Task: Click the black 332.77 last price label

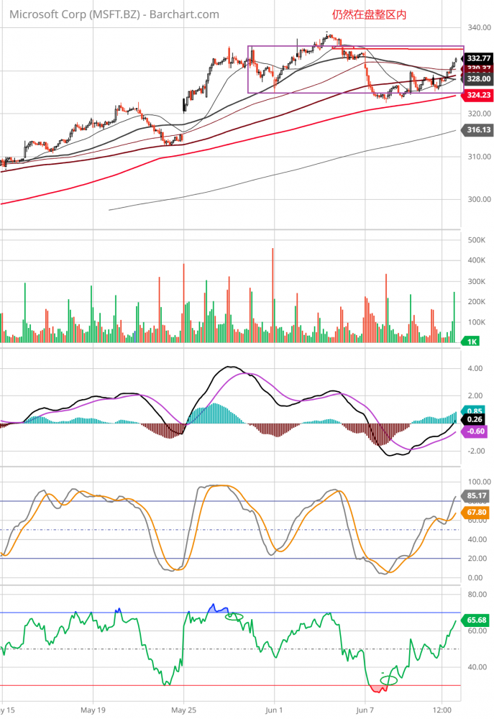Action: coord(478,58)
